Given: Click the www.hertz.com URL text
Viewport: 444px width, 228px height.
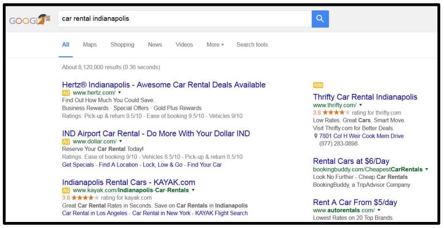Looking at the screenshot, I should click(94, 93).
